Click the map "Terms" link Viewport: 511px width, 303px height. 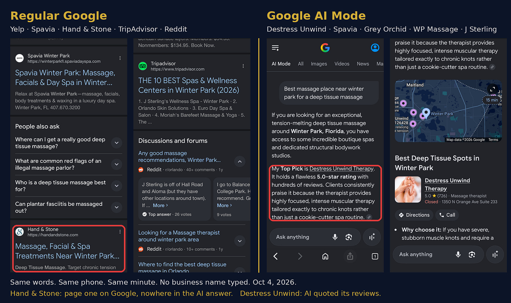click(493, 140)
